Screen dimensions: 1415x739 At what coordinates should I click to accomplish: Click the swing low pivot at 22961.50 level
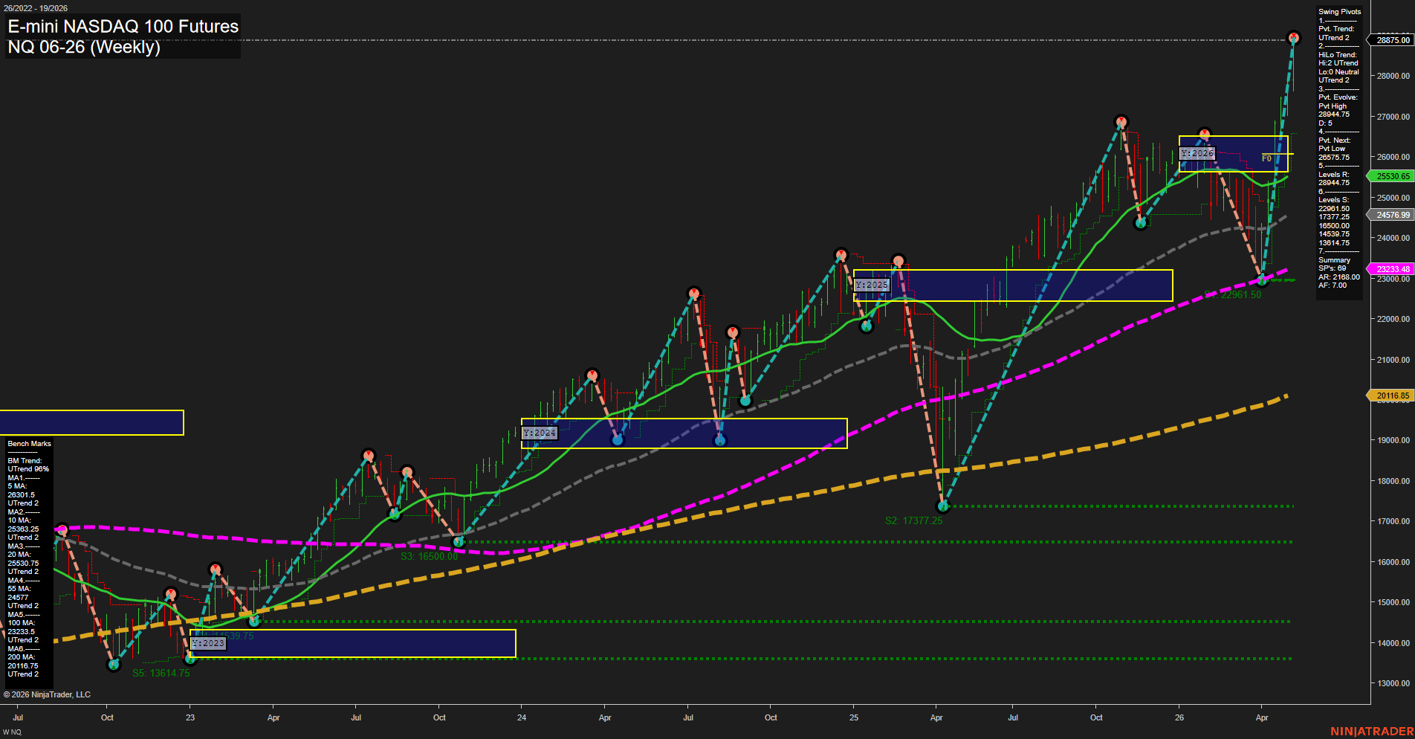click(x=1262, y=280)
